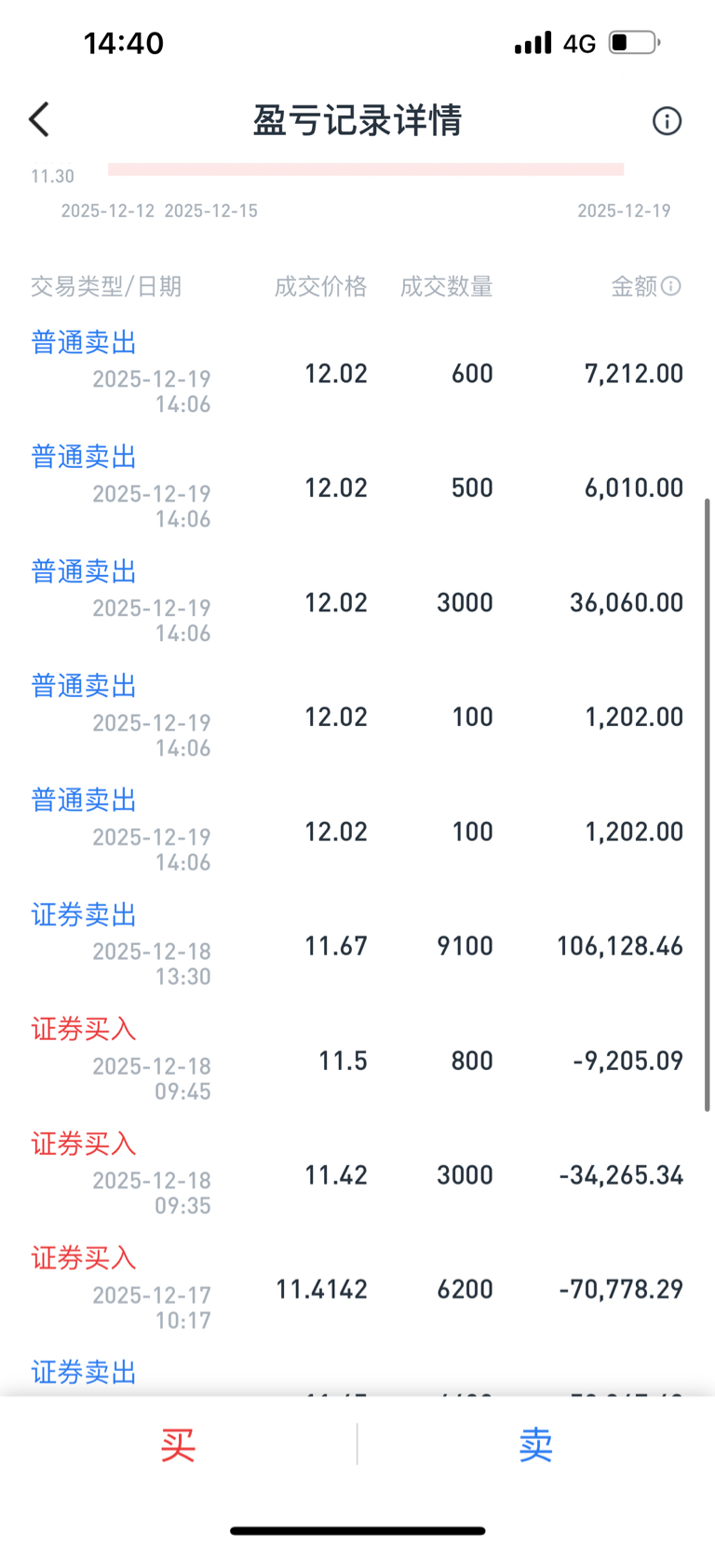Click the 2025-12-19 chart date marker
715x1549 pixels.
pos(624,211)
